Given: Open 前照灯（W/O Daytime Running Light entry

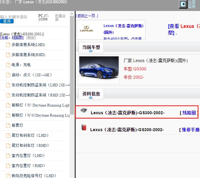Looking at the screenshot, I should 41,115.
